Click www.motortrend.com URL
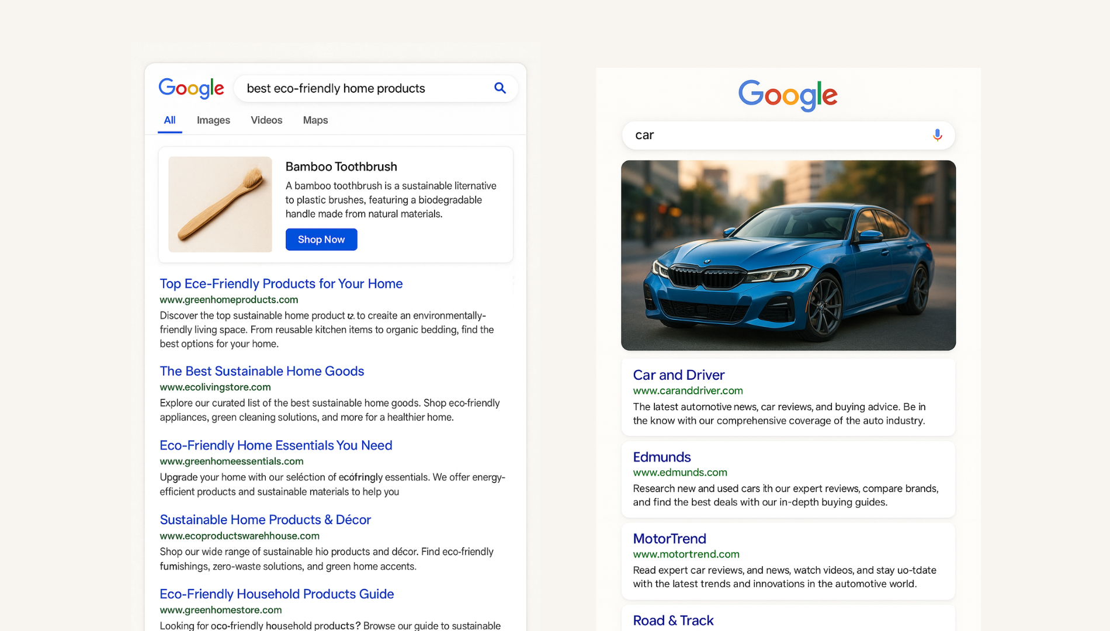1110x631 pixels. pyautogui.click(x=686, y=554)
